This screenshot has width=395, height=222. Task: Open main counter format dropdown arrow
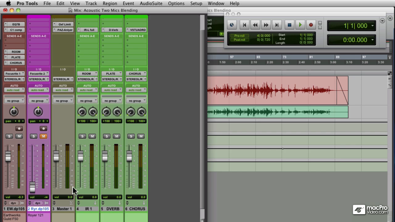(372, 26)
